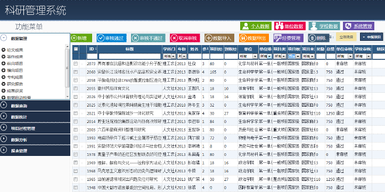Expand the 数据查询 sidebar section

click(x=35, y=106)
